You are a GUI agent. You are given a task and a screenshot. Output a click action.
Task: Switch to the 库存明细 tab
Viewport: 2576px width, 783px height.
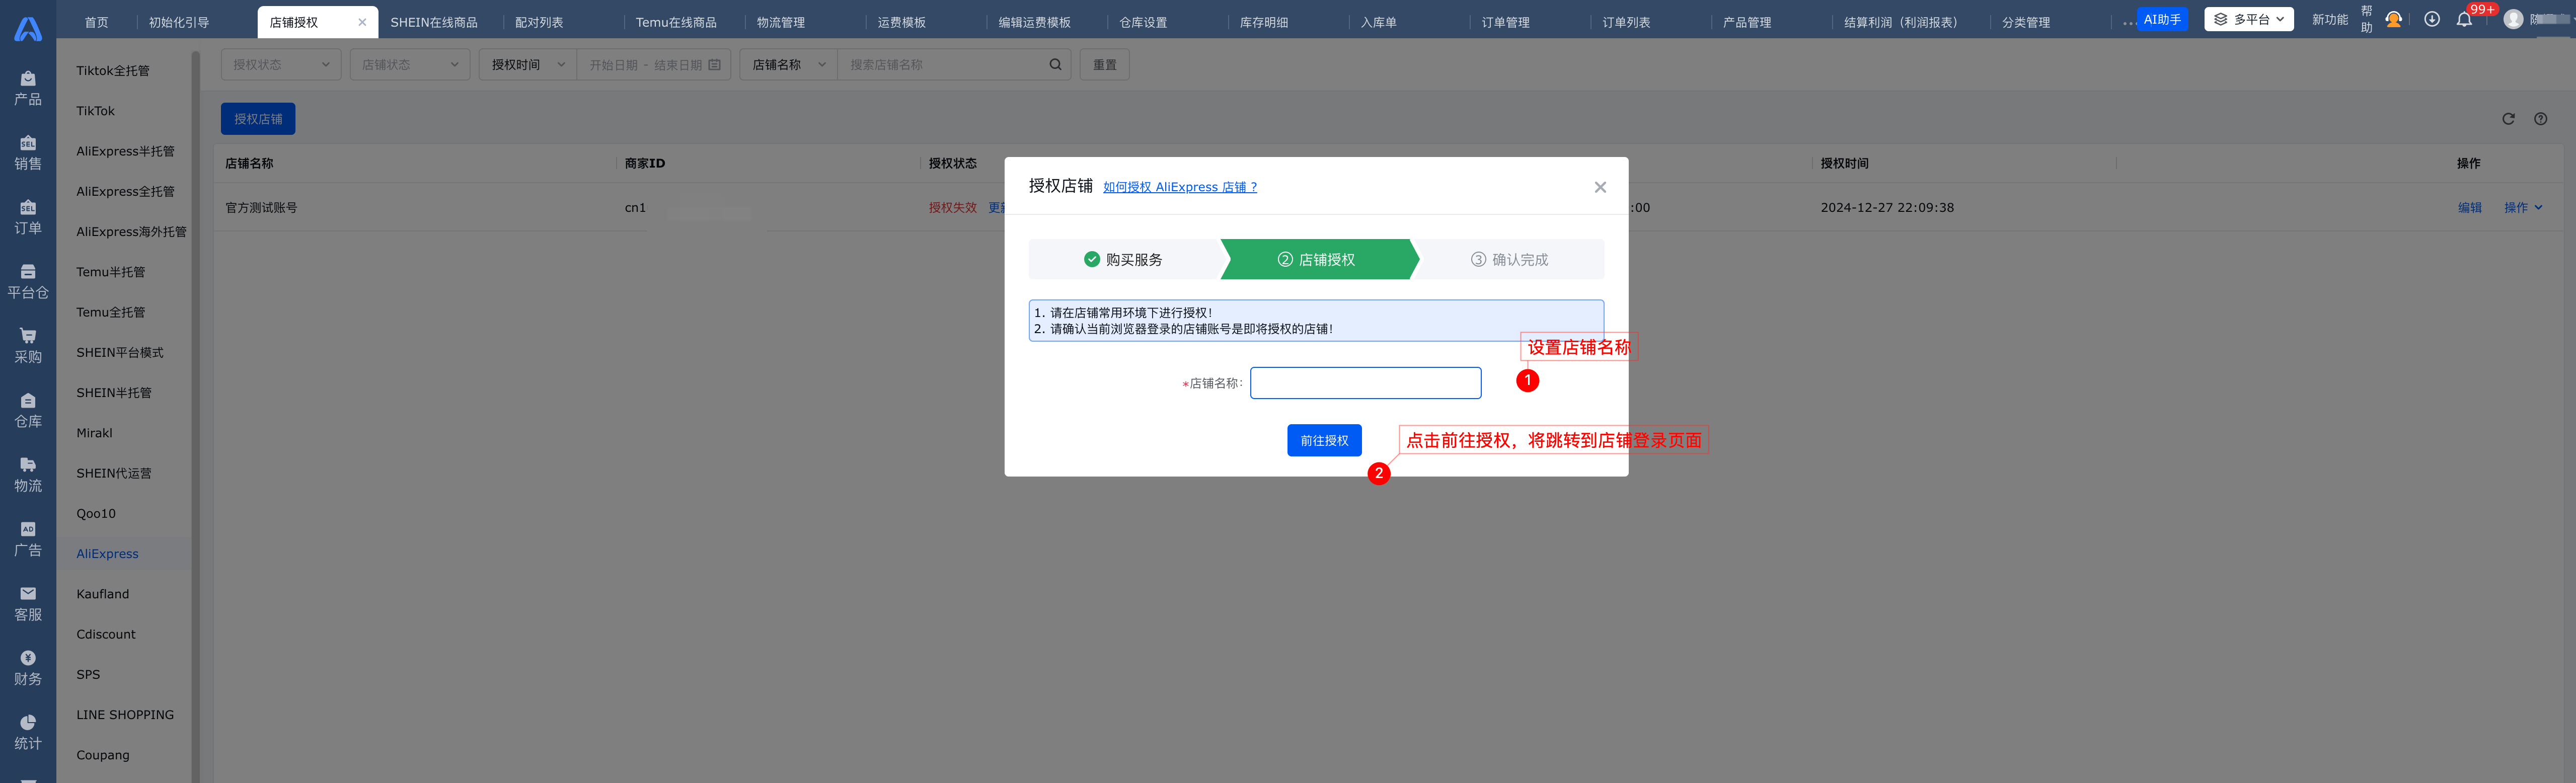coord(1264,22)
